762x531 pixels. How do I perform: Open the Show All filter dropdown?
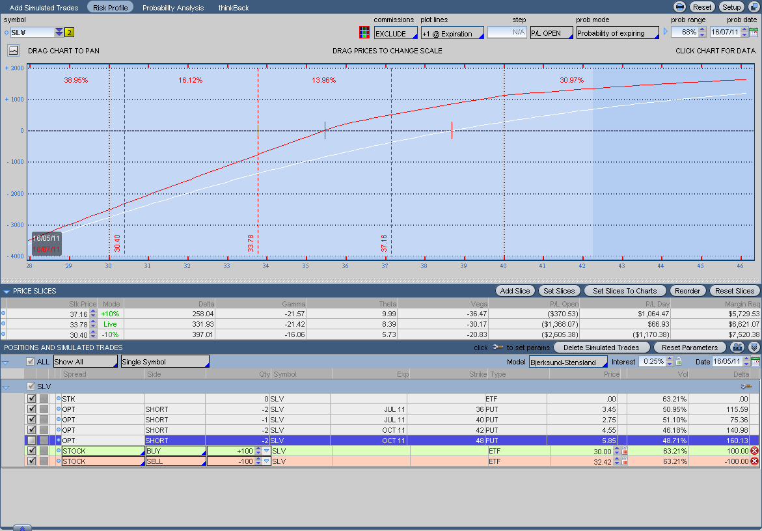[x=85, y=361]
